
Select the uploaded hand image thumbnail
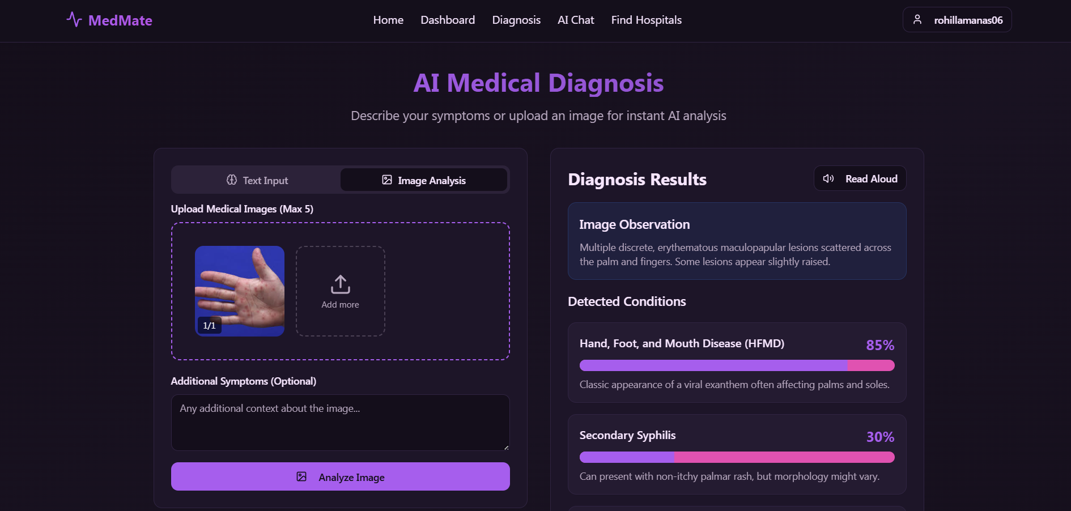pyautogui.click(x=239, y=291)
